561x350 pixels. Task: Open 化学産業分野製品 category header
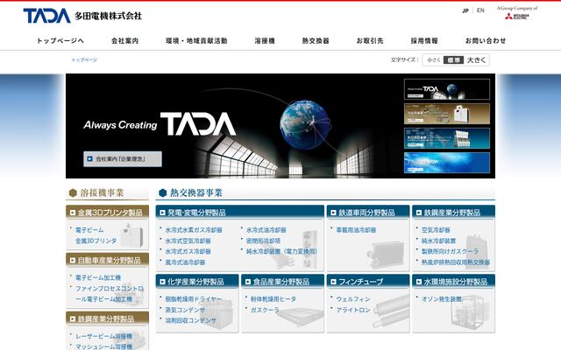(197, 282)
